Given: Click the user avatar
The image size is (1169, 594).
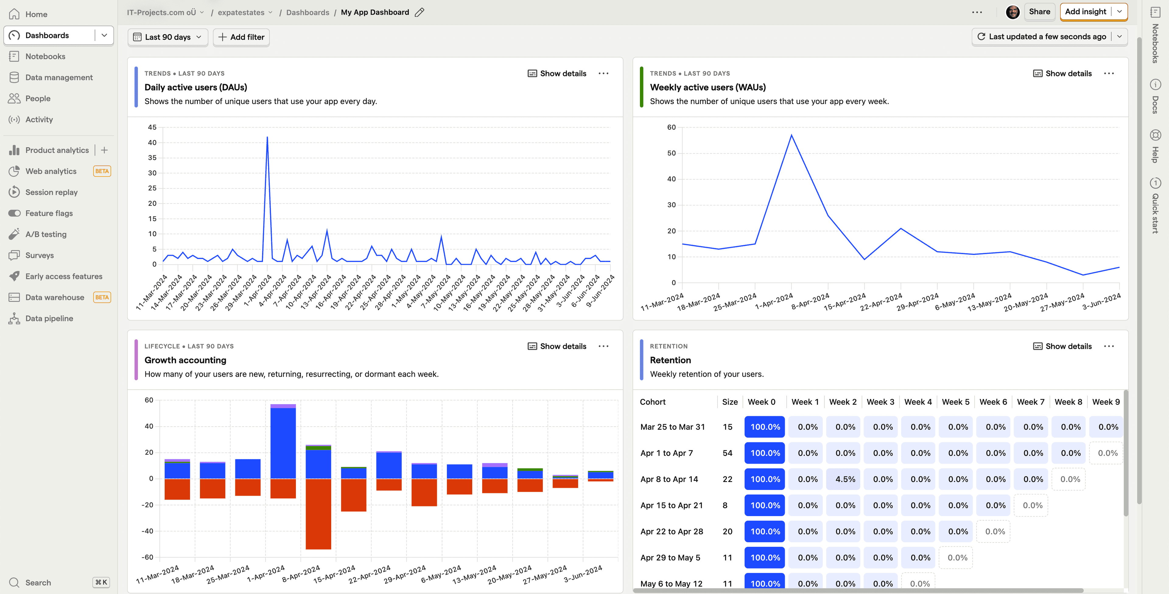Looking at the screenshot, I should point(1013,12).
